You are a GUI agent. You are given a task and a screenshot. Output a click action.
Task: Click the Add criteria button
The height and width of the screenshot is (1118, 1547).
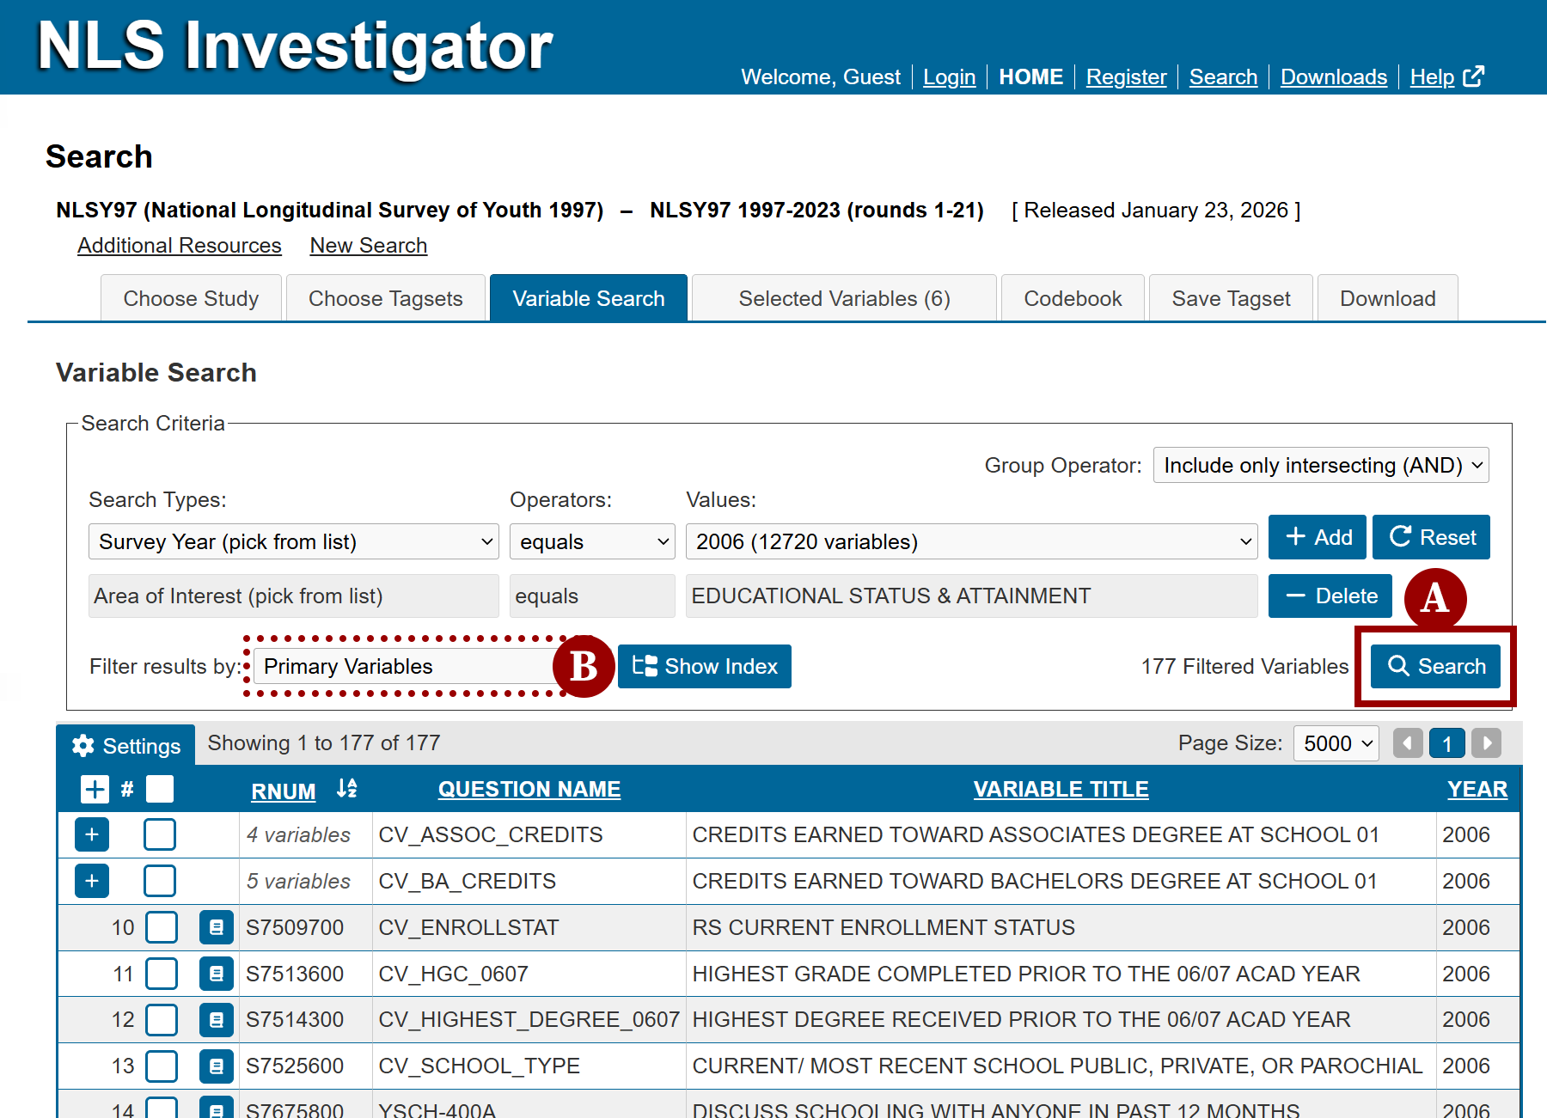(x=1318, y=537)
